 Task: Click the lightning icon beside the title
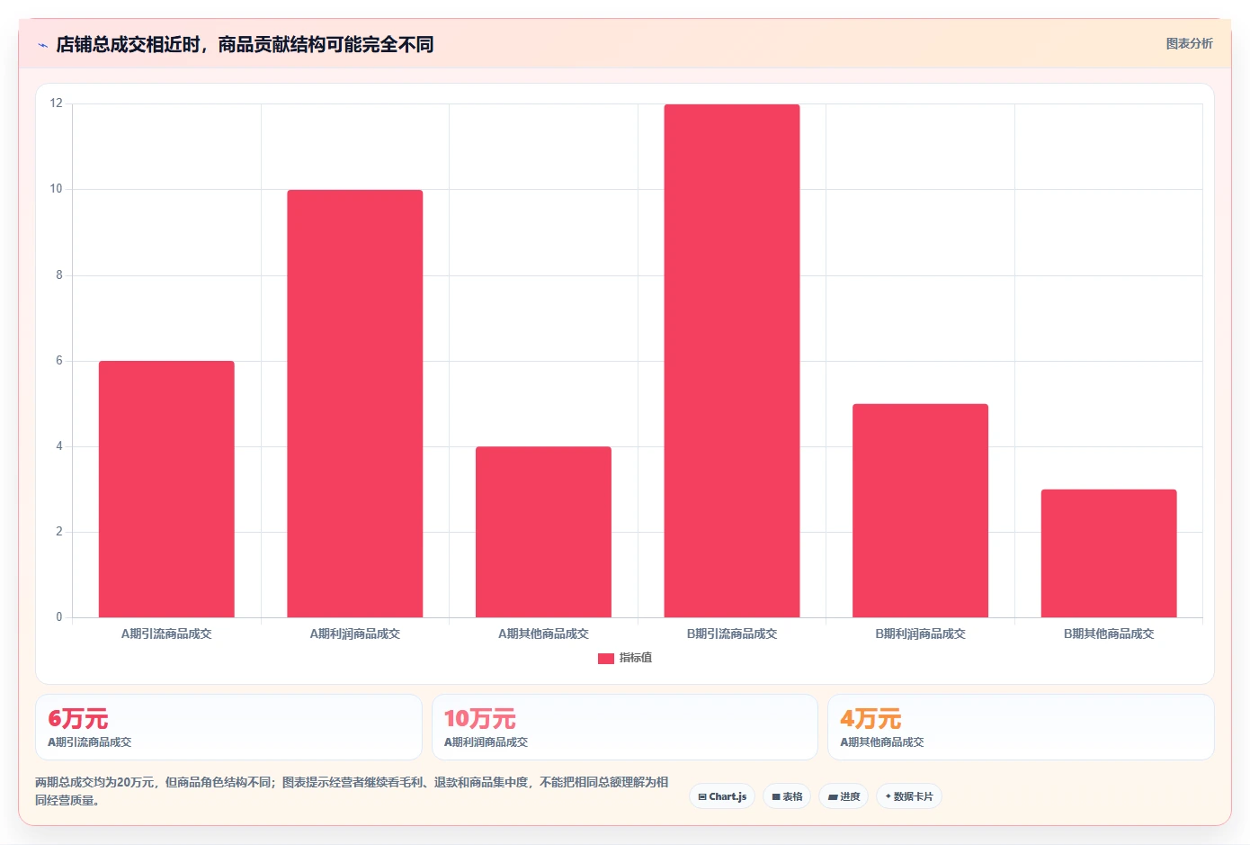click(42, 45)
